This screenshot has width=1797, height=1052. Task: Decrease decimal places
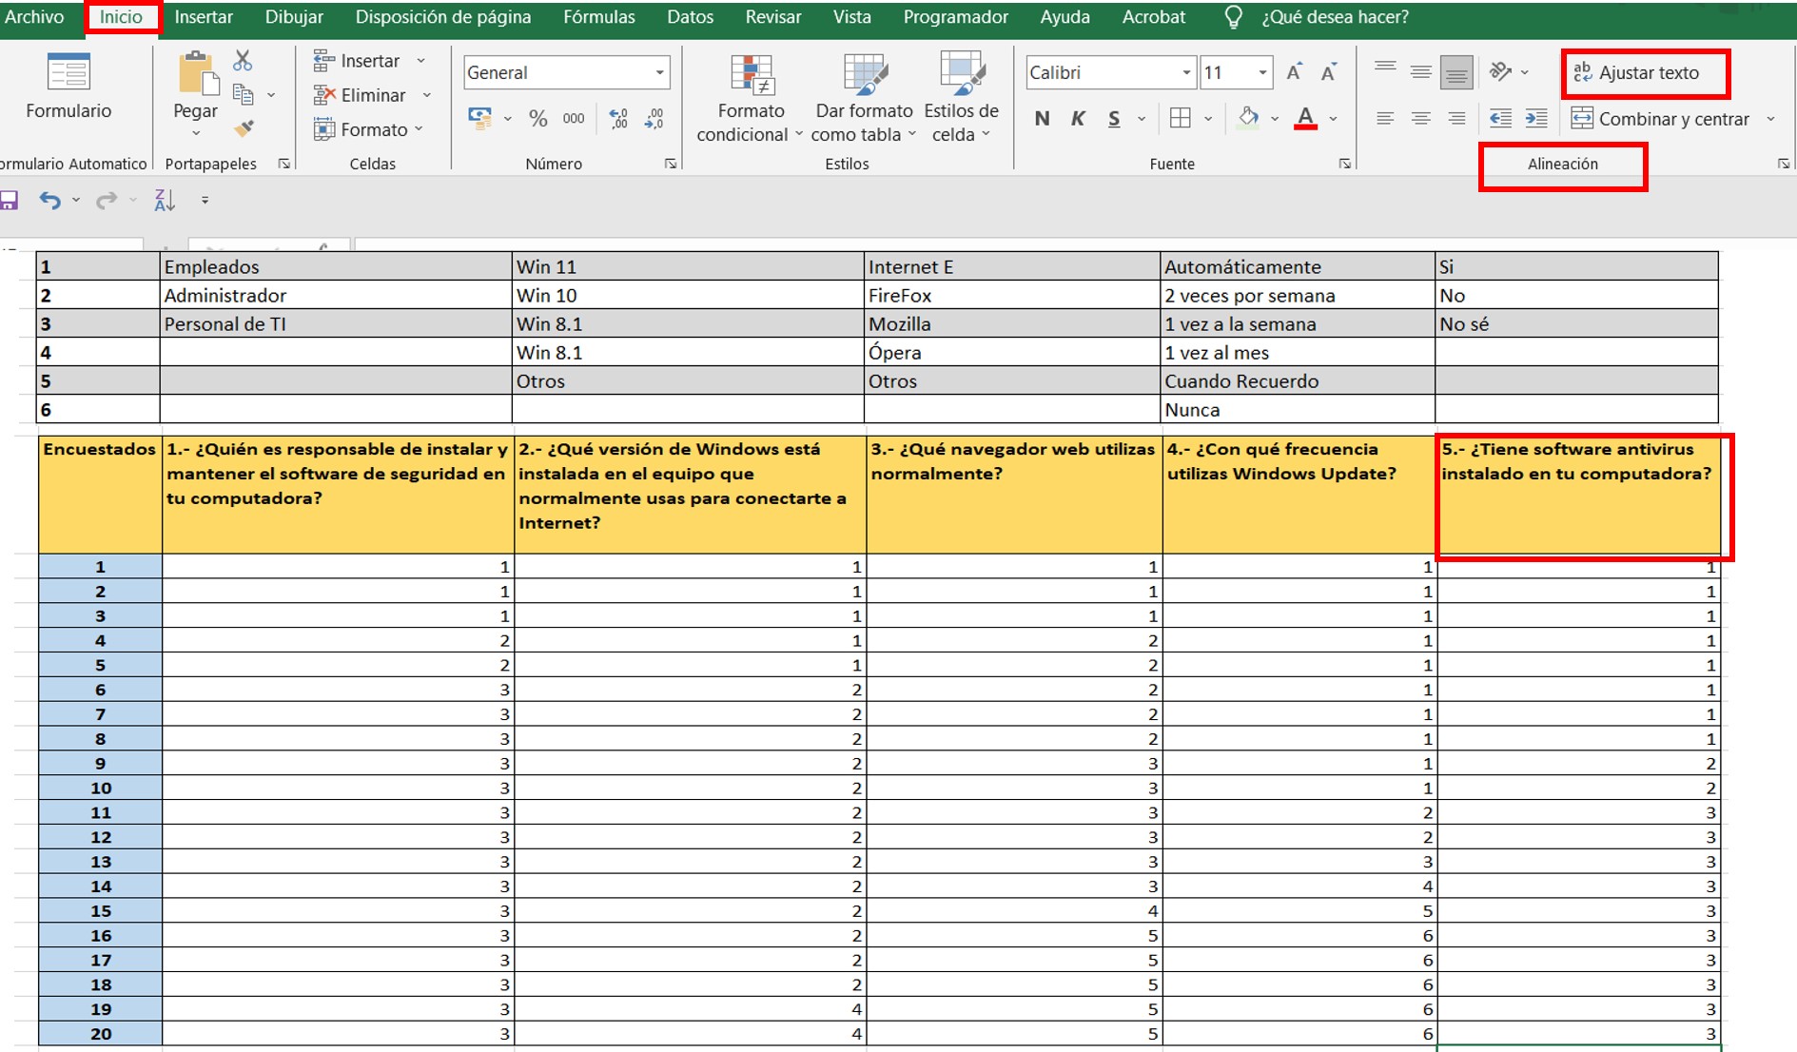pyautogui.click(x=654, y=119)
